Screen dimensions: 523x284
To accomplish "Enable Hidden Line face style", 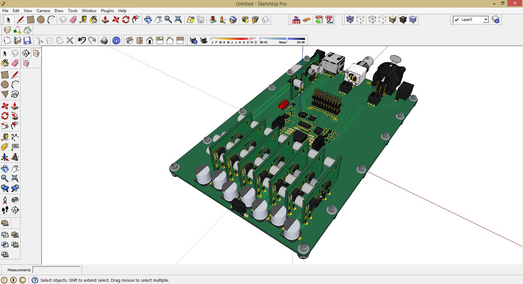I will click(382, 20).
